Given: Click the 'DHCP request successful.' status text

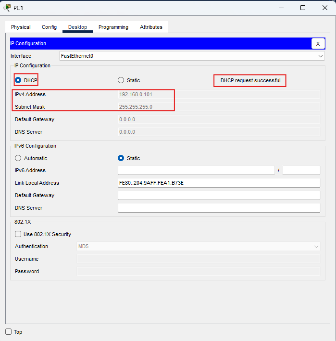Looking at the screenshot, I should pyautogui.click(x=251, y=80).
